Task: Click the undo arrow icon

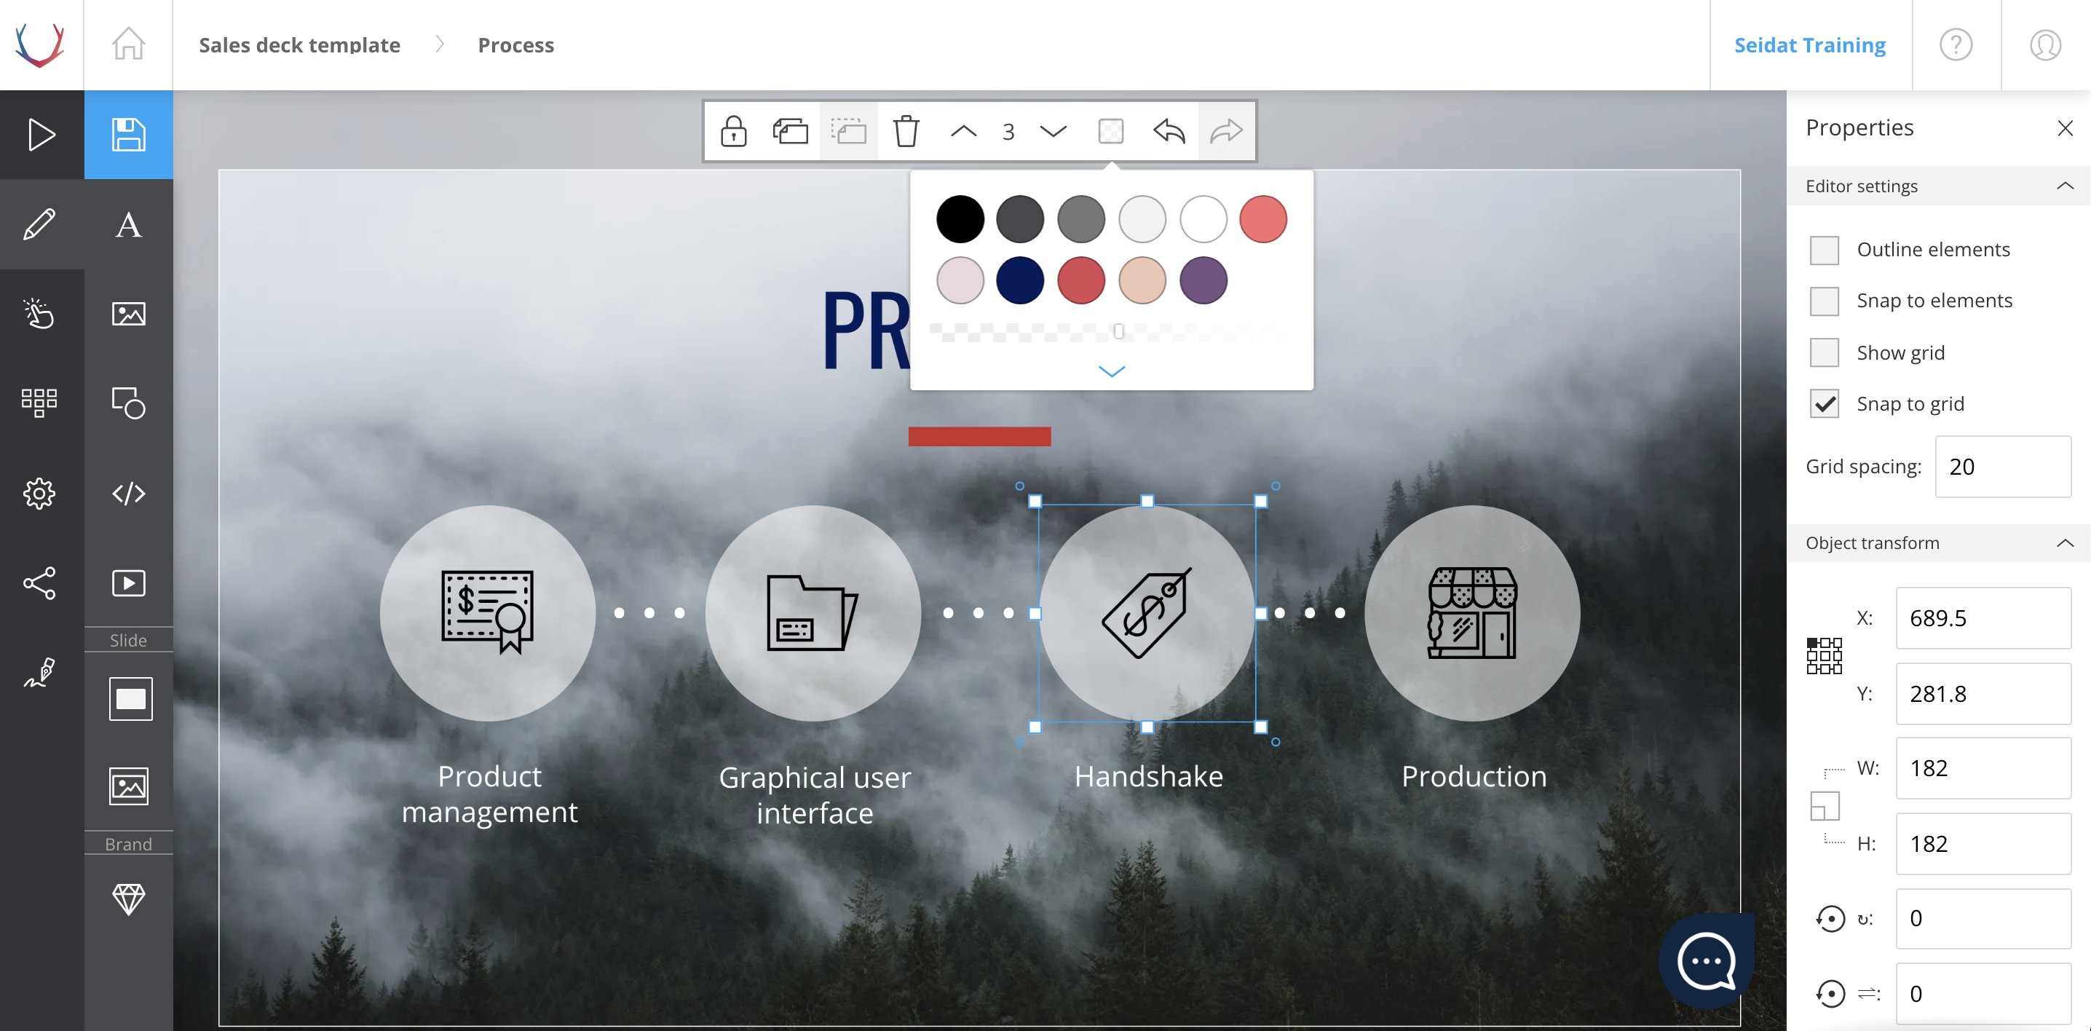Action: click(1169, 131)
